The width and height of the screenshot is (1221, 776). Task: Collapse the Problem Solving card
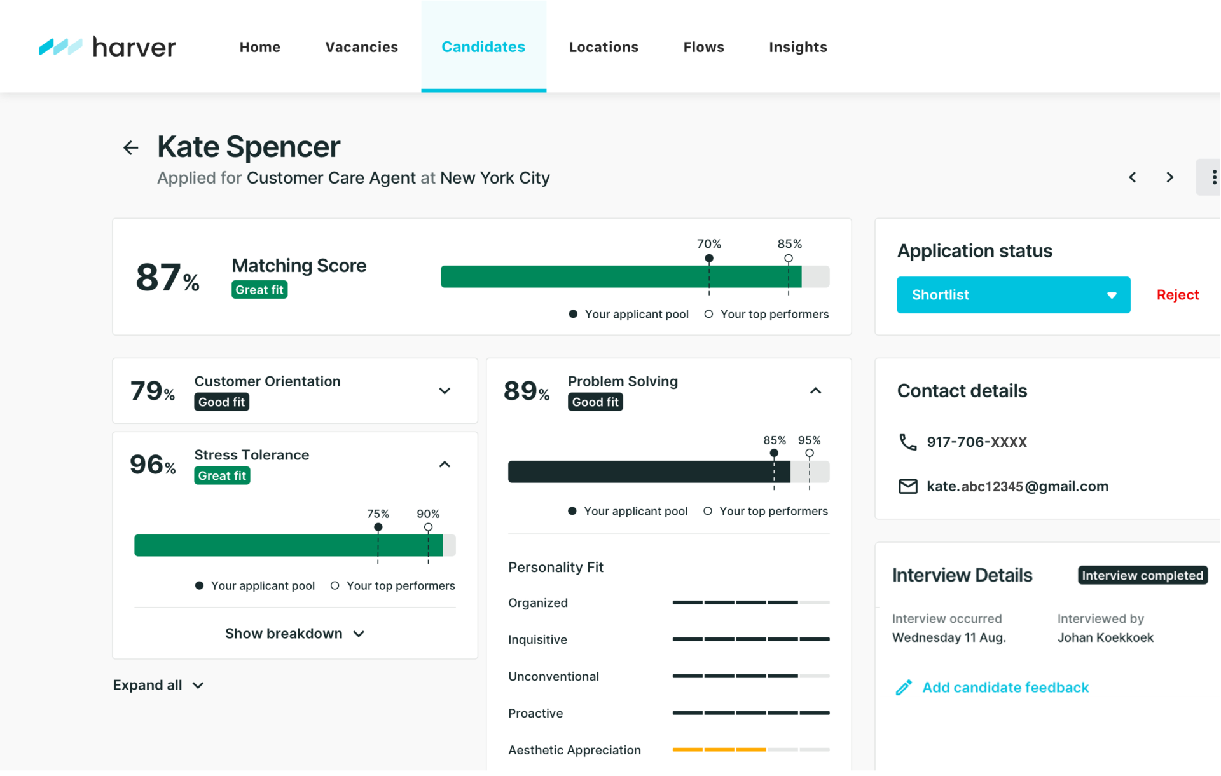(815, 391)
